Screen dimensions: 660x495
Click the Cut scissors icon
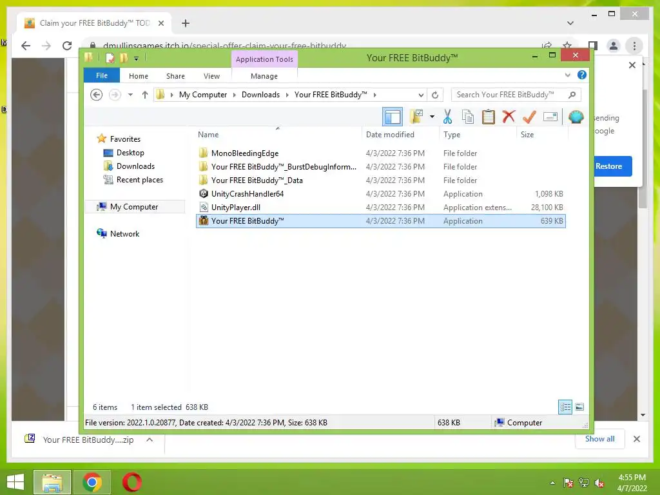(x=447, y=117)
